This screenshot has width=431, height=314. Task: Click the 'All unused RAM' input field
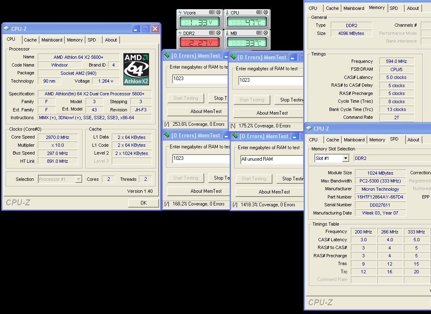tap(272, 159)
